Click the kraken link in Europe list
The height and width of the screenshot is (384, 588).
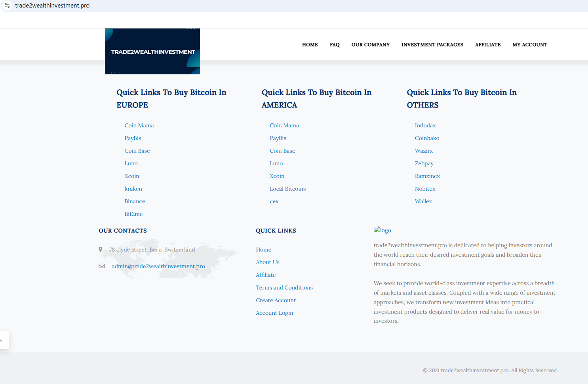click(x=133, y=189)
